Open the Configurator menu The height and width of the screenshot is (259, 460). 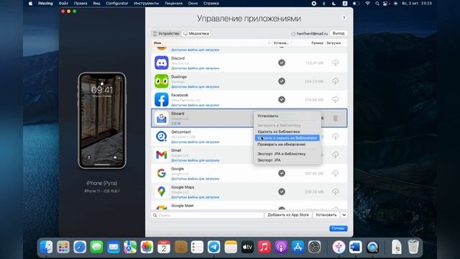117,3
